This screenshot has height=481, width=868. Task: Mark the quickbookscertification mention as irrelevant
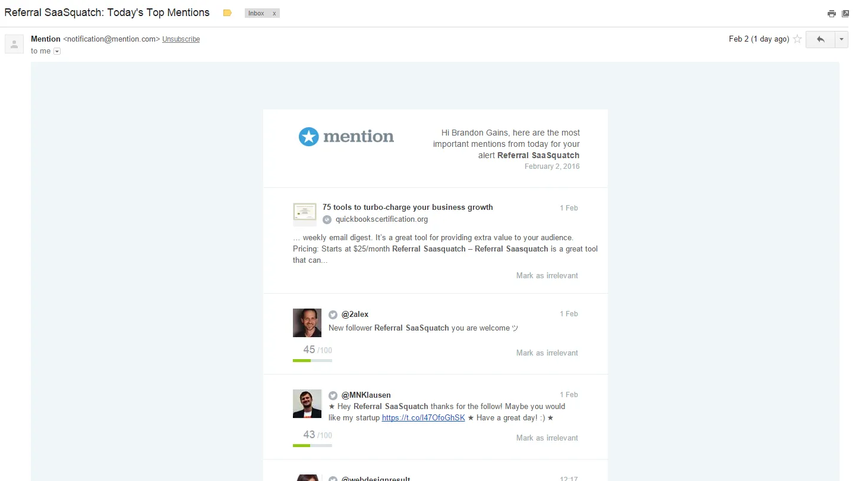pyautogui.click(x=547, y=275)
